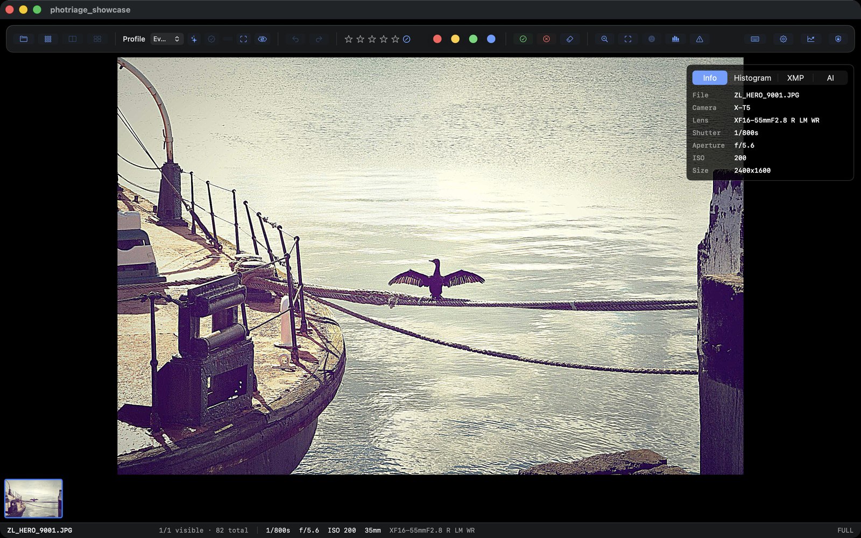
Task: Toggle the crossed-out eye visibility icon
Action: coord(263,39)
